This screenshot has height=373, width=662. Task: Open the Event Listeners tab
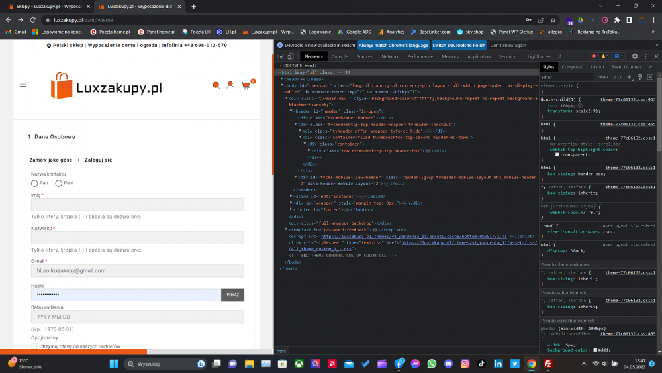pos(626,66)
